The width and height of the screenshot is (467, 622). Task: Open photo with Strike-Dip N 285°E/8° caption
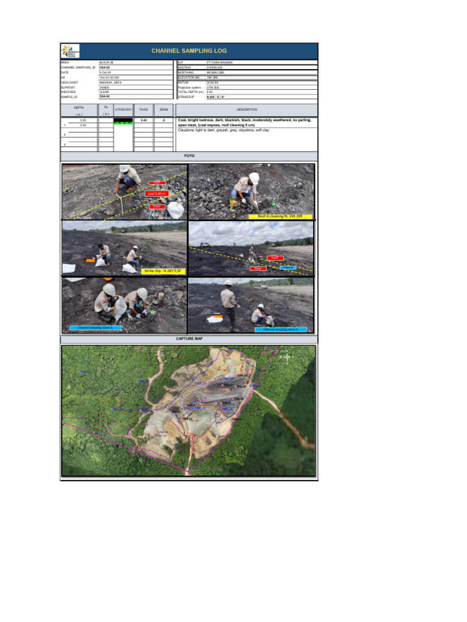[x=124, y=248]
